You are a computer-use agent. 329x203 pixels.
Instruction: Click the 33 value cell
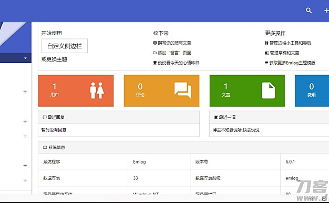pos(159,178)
